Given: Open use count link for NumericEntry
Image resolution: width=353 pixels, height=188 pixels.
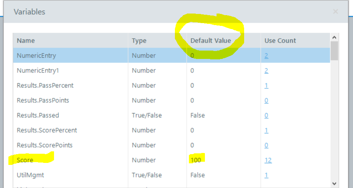Looking at the screenshot, I should [x=266, y=56].
